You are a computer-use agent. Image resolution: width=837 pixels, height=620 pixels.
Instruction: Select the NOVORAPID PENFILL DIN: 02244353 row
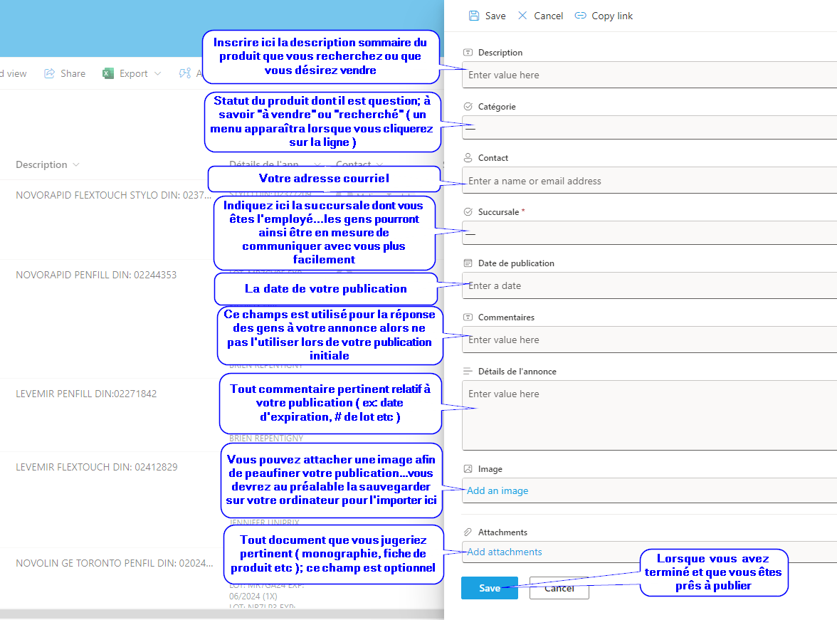[x=96, y=275]
